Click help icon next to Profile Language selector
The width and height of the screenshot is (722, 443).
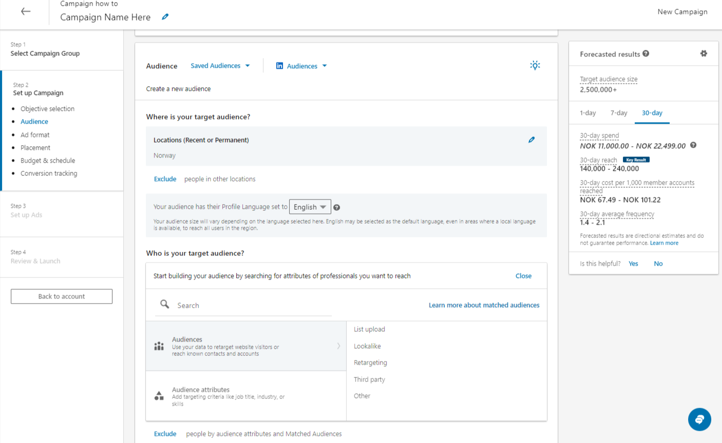[336, 207]
